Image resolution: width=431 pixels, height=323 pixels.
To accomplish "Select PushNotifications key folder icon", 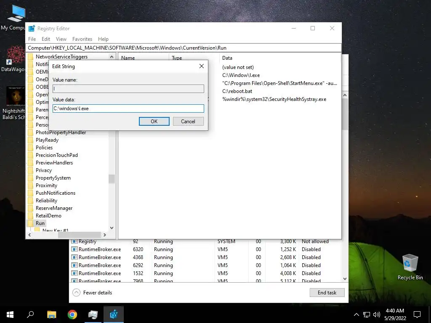I will (30, 193).
